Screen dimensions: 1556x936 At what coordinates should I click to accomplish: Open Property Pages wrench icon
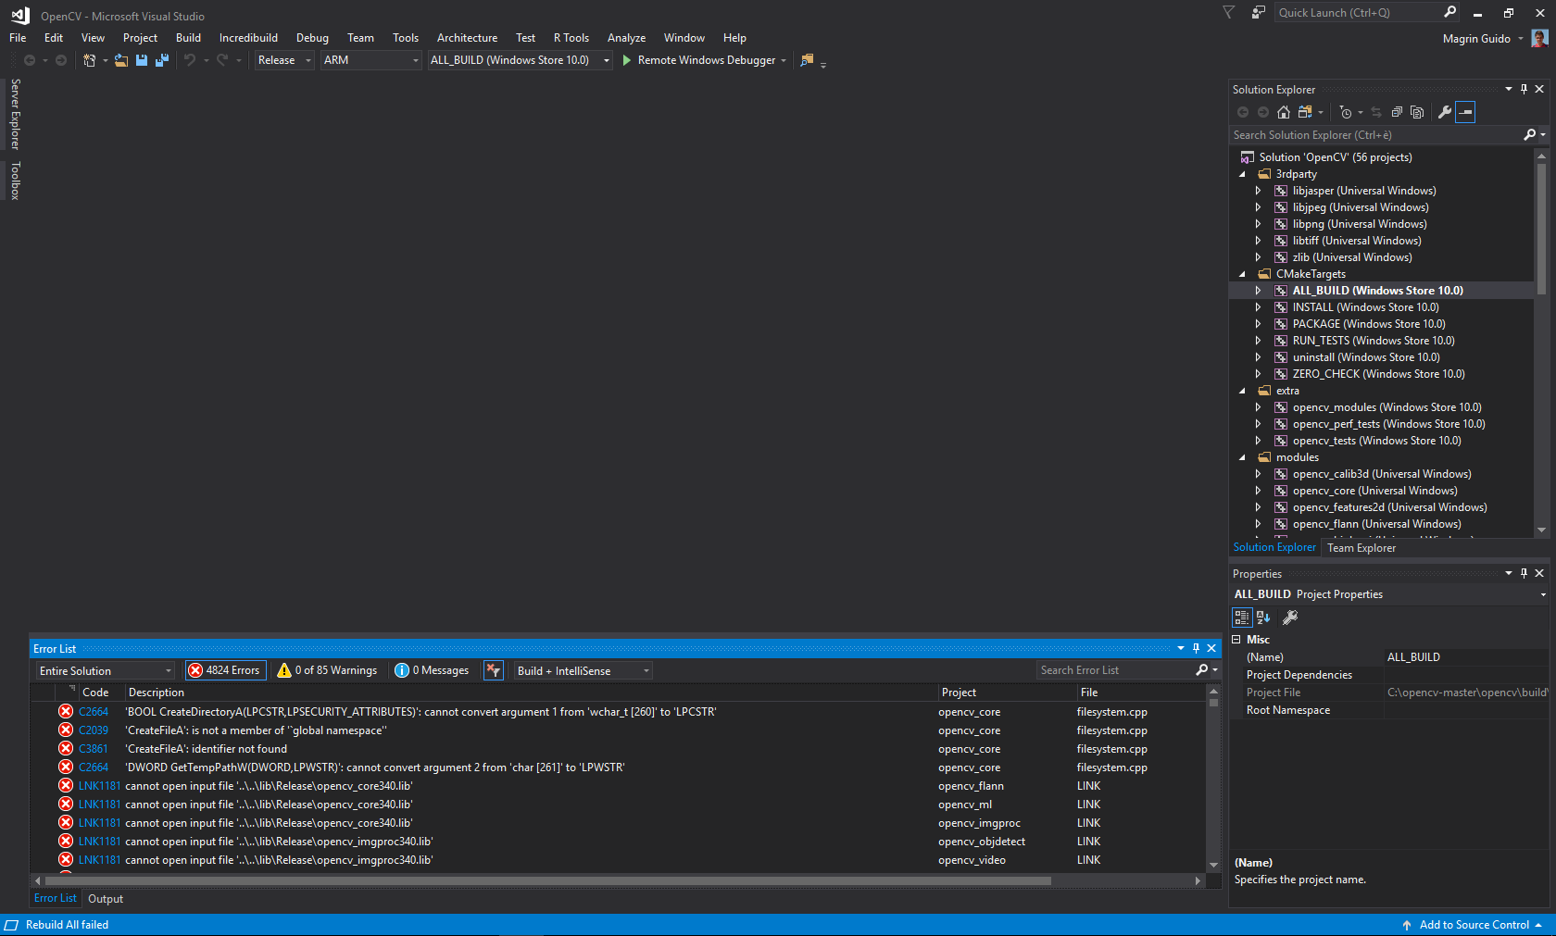point(1290,618)
